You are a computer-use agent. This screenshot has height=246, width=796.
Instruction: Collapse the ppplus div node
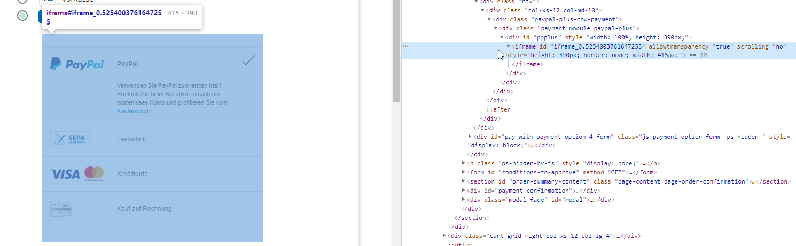502,37
